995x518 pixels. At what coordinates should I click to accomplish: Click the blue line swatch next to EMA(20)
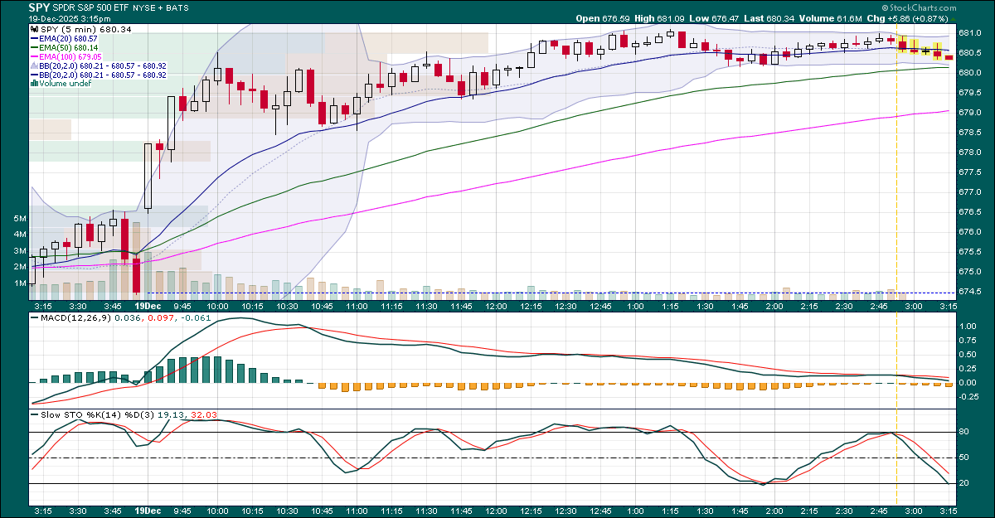tap(34, 39)
